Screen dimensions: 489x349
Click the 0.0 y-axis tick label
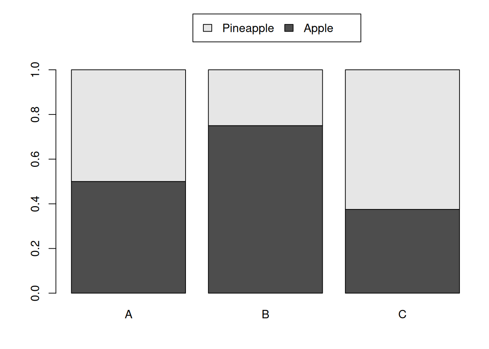click(x=35, y=293)
